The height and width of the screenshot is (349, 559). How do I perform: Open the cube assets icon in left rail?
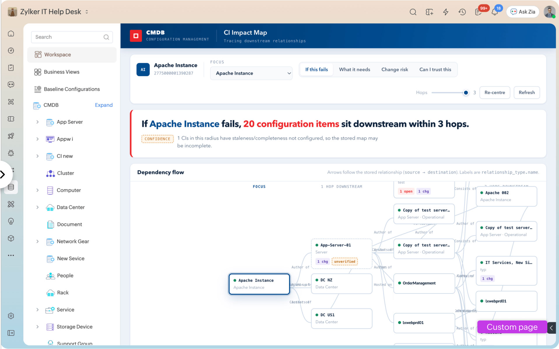point(11,238)
